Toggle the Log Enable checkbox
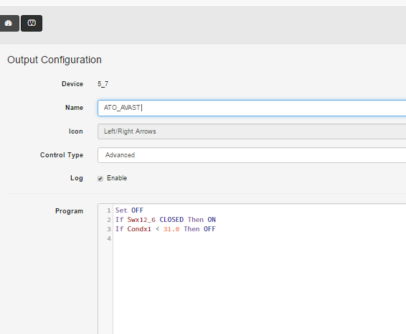 100,178
